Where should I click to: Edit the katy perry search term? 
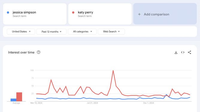(x=100, y=14)
